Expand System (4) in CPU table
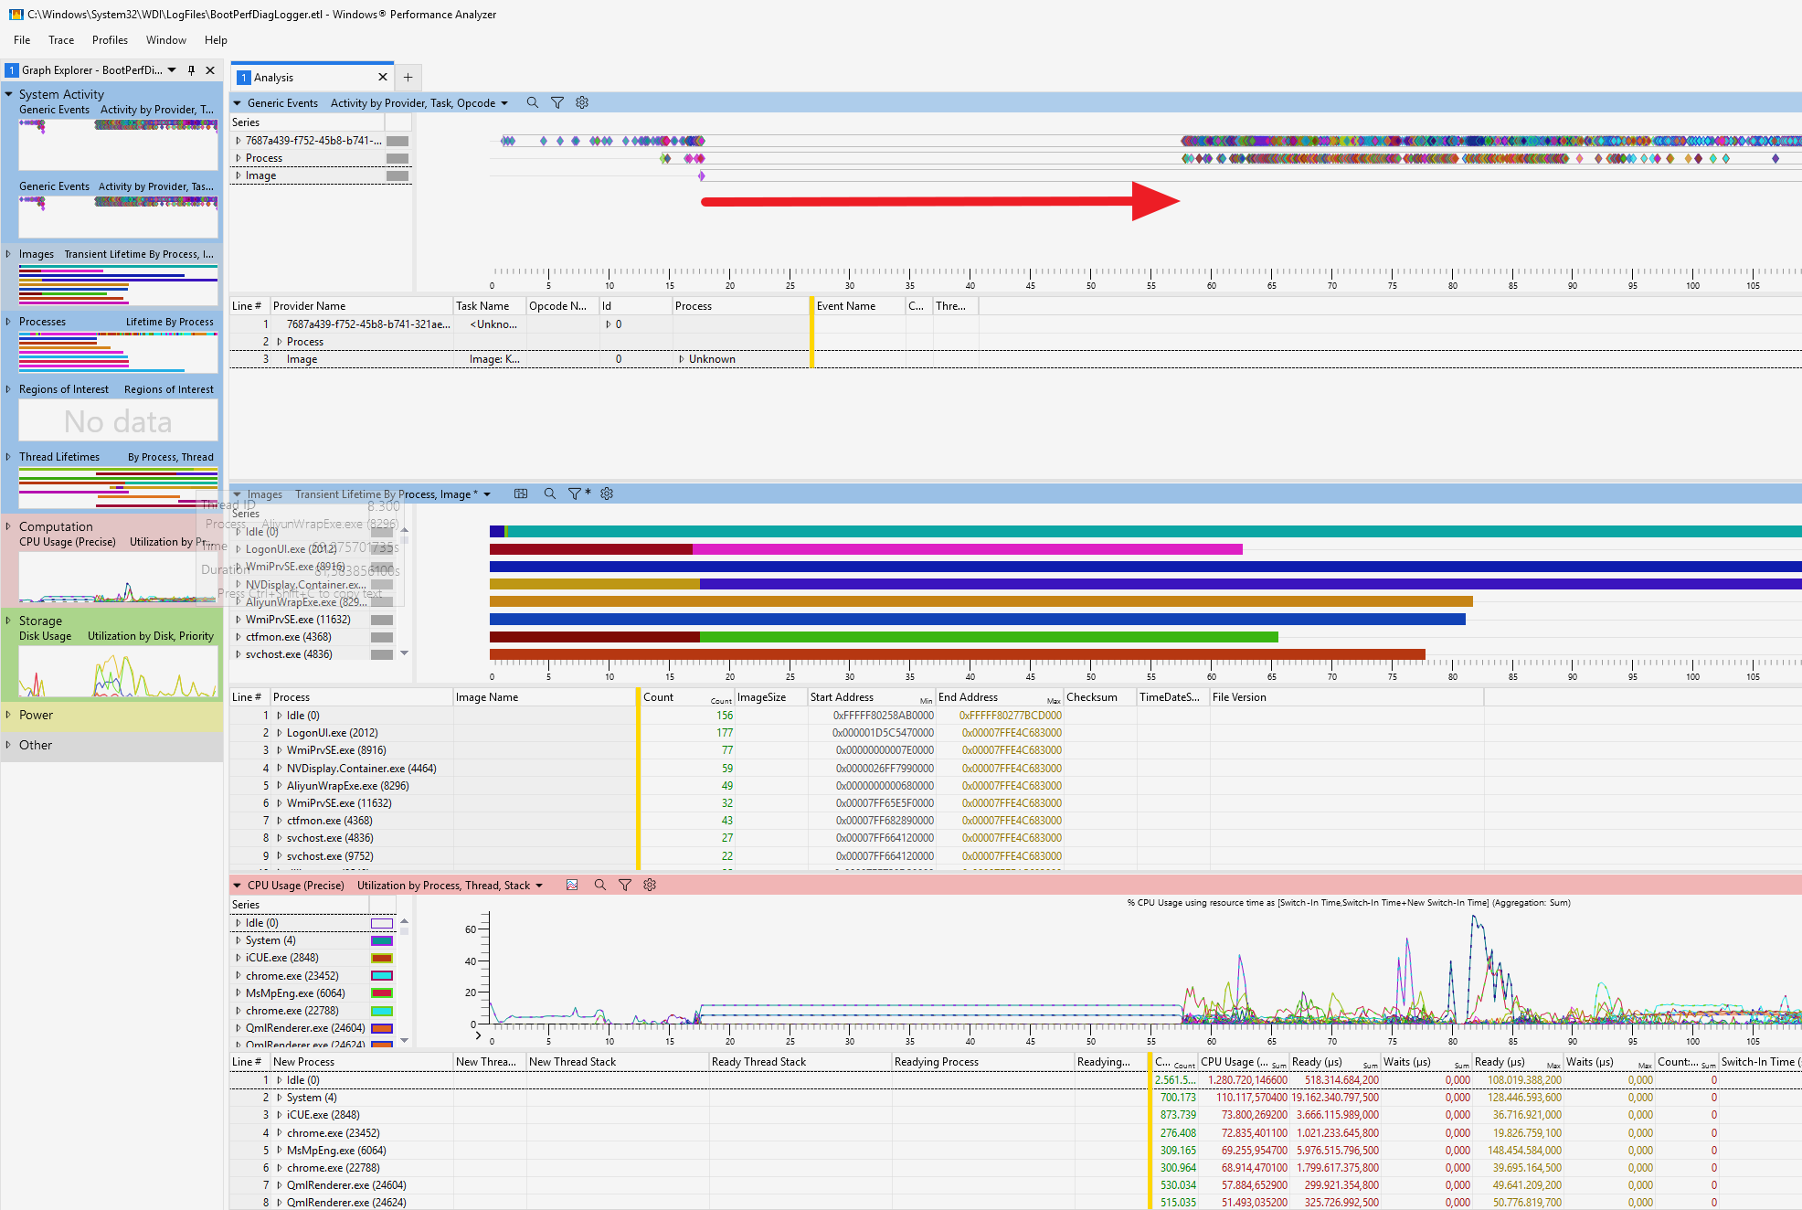1802x1210 pixels. 280,1098
